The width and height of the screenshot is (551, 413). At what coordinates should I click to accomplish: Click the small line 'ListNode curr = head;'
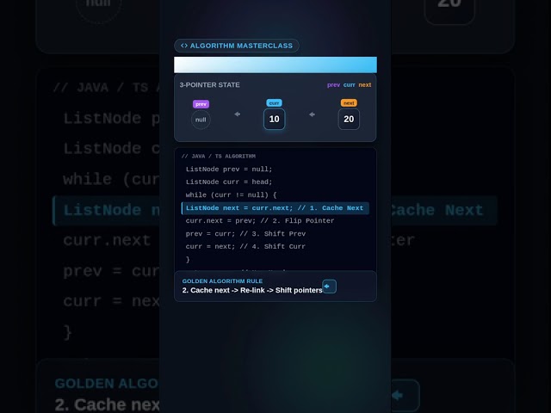click(229, 182)
